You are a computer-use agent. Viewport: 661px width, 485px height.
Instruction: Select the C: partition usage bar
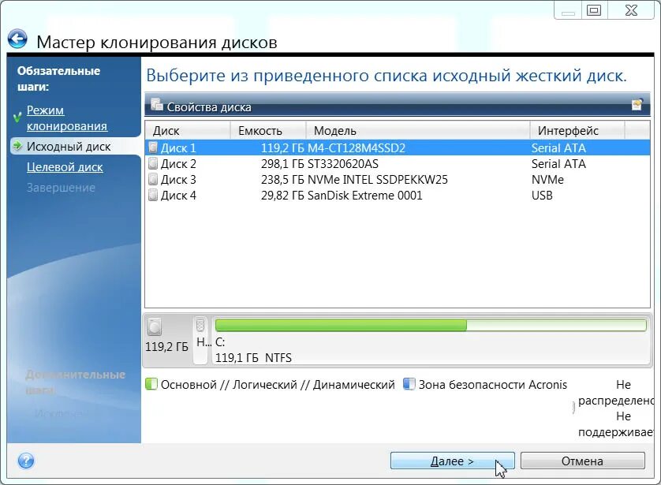coord(431,325)
